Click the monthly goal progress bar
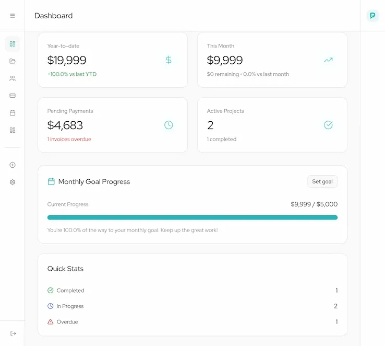 (x=192, y=217)
